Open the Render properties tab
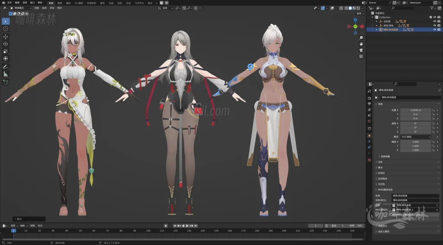 point(369,98)
